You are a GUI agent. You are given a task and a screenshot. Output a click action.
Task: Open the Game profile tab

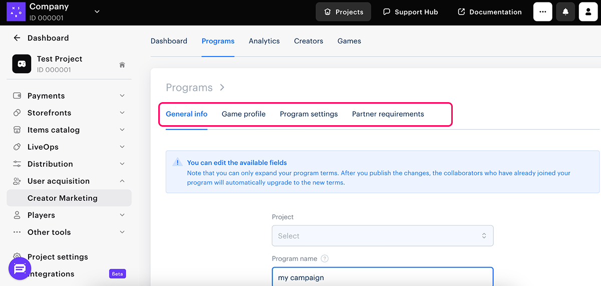(243, 114)
